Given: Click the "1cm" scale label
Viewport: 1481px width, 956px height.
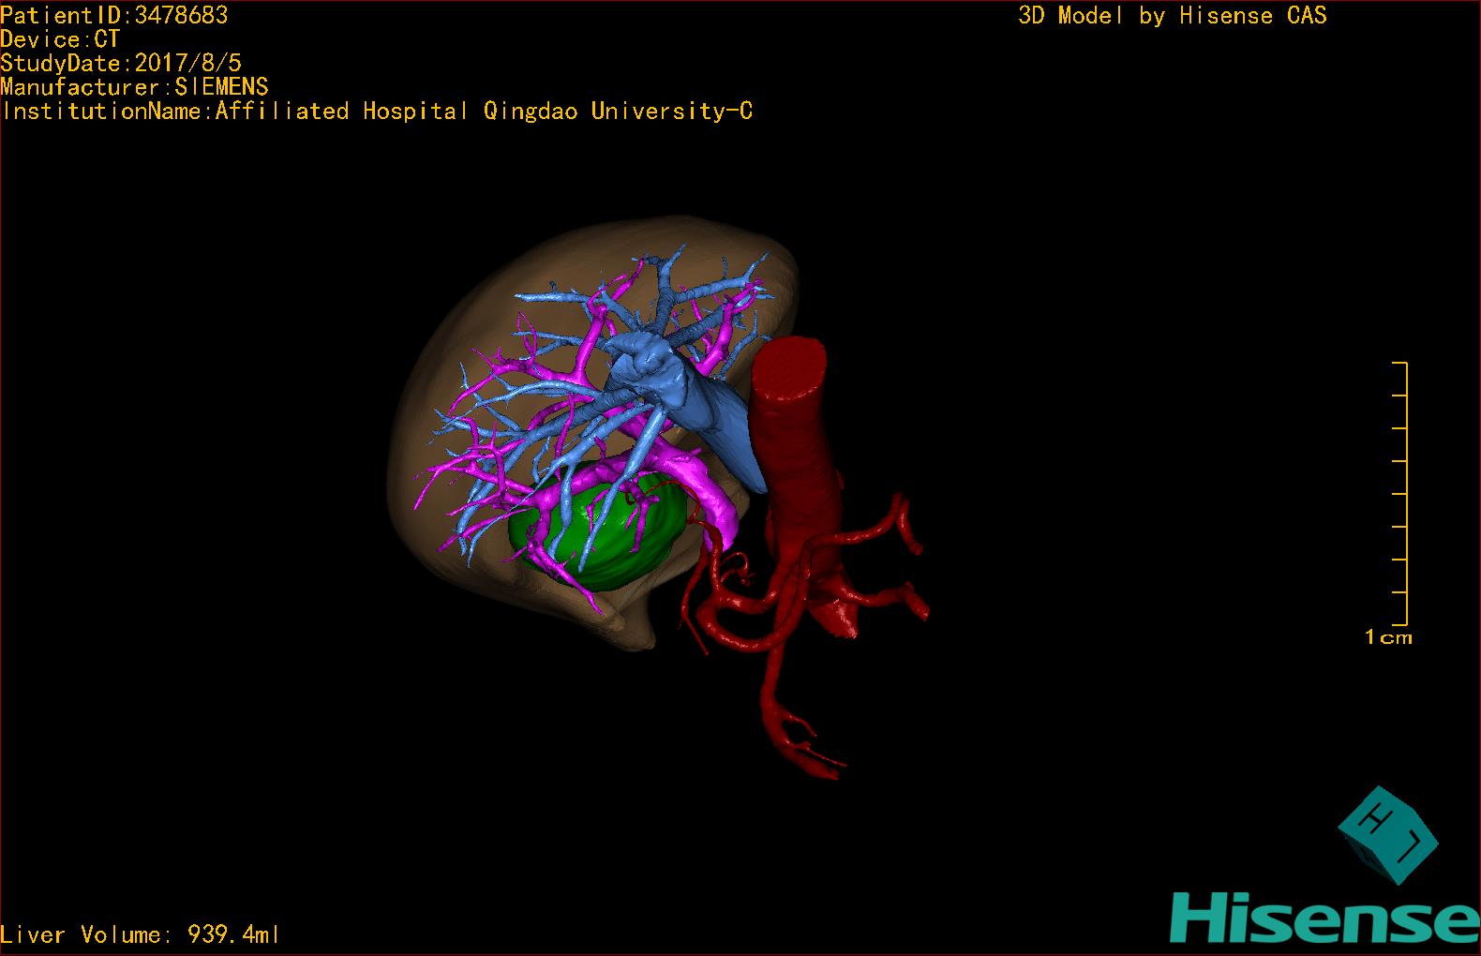Looking at the screenshot, I should point(1388,637).
